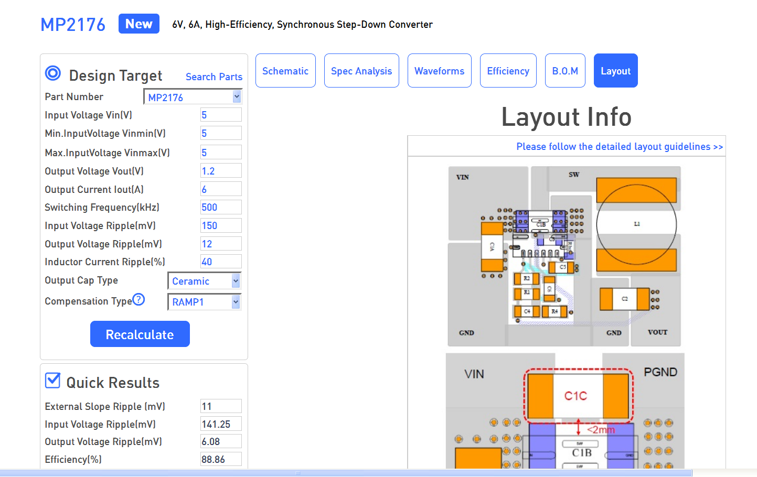Switch to the Schematic tab
757x477 pixels.
pyautogui.click(x=285, y=71)
